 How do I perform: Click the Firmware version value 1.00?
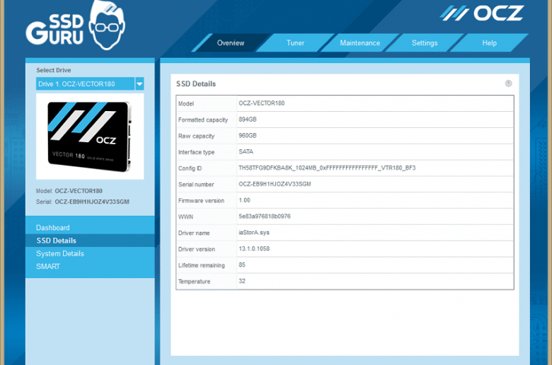coord(244,200)
